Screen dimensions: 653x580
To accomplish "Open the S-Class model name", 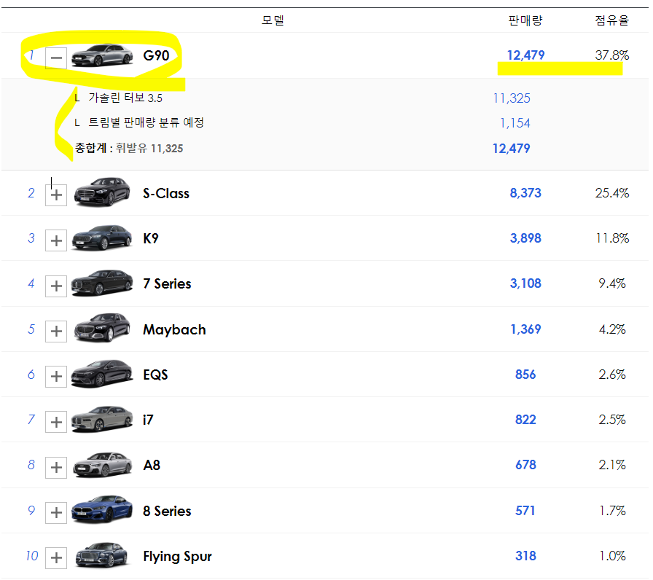I will coord(166,194).
